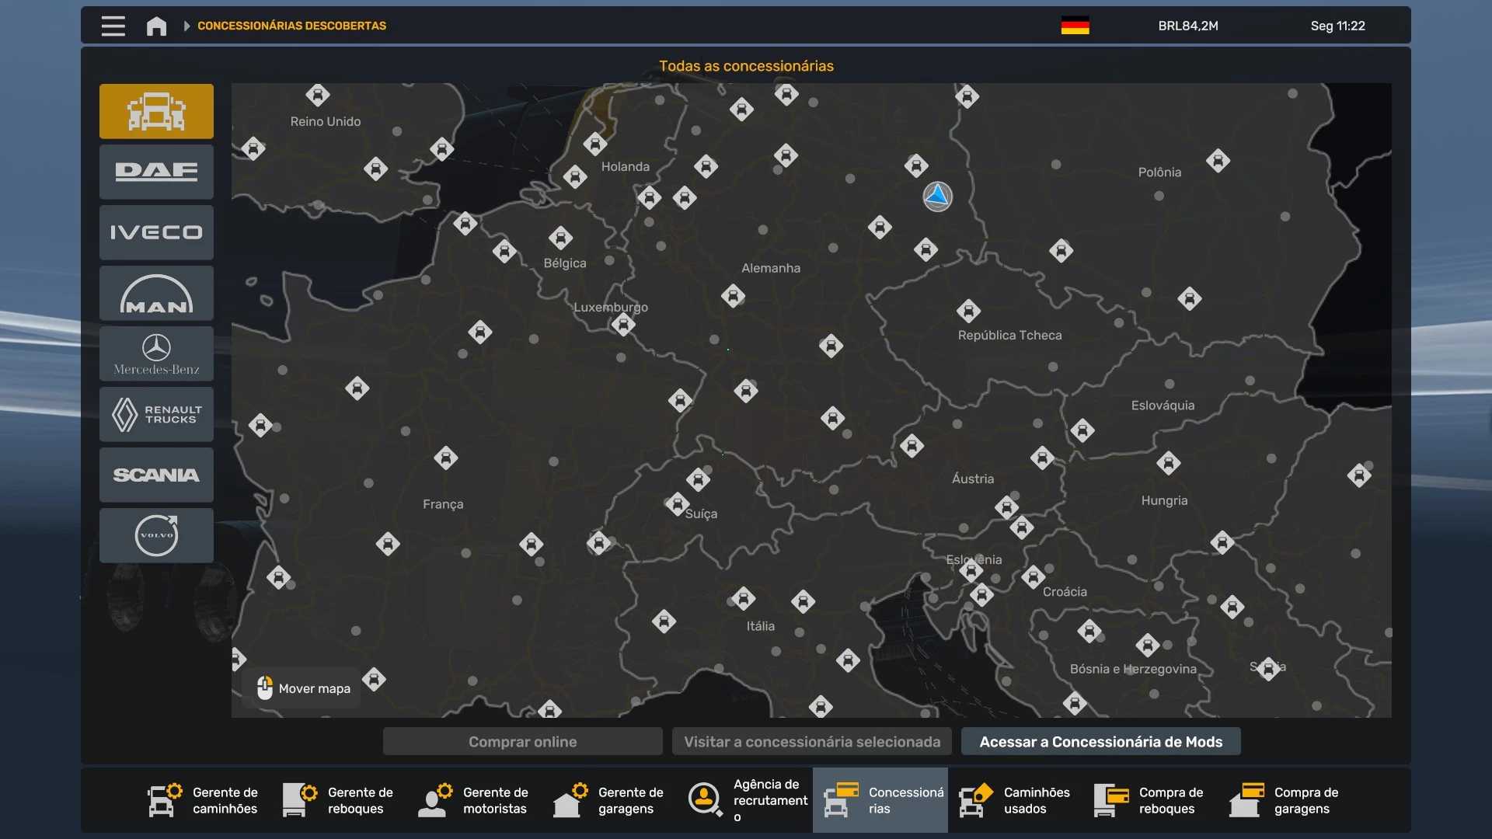The image size is (1492, 839).
Task: Filter dealerships by DAF brand
Action: click(156, 172)
